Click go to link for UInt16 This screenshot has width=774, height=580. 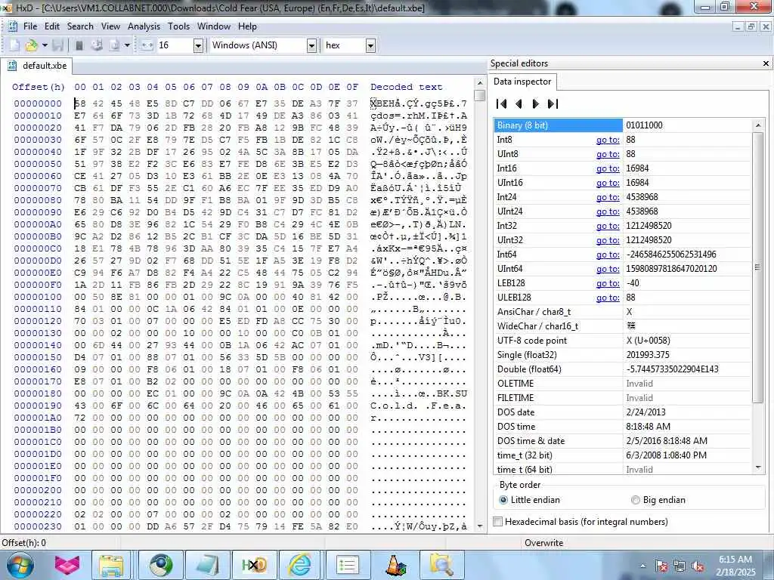tap(608, 183)
